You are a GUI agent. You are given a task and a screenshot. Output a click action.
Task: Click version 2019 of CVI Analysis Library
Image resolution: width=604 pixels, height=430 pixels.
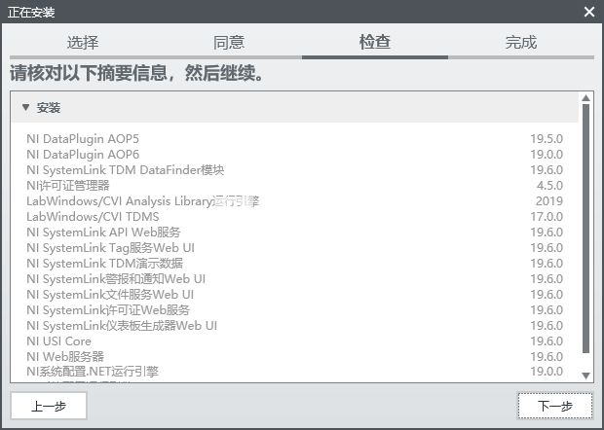[549, 200]
